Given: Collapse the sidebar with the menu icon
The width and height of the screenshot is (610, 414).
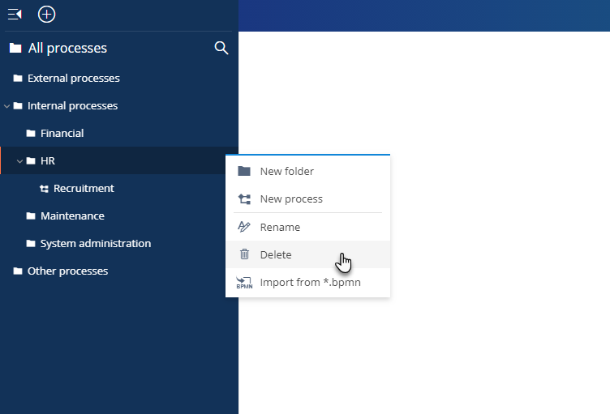Looking at the screenshot, I should pyautogui.click(x=15, y=15).
